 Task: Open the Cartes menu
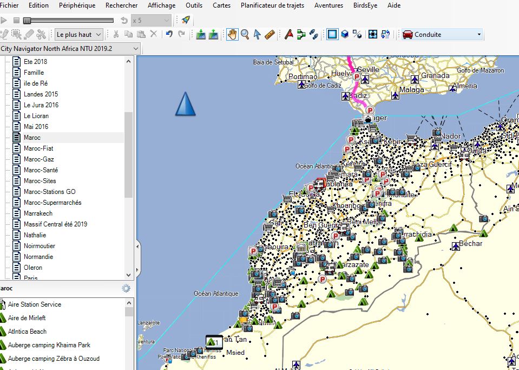click(x=221, y=5)
